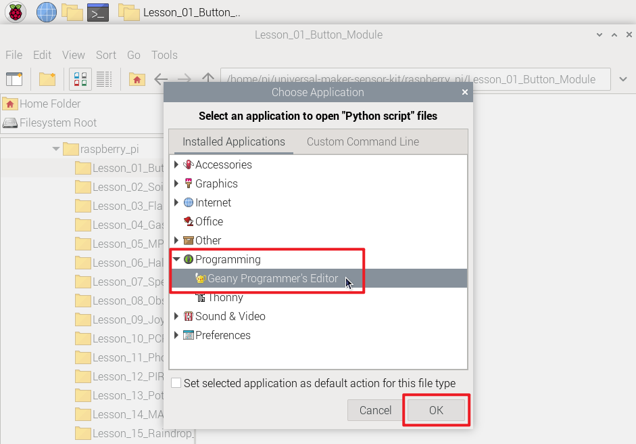Expand the Other category

tap(176, 240)
